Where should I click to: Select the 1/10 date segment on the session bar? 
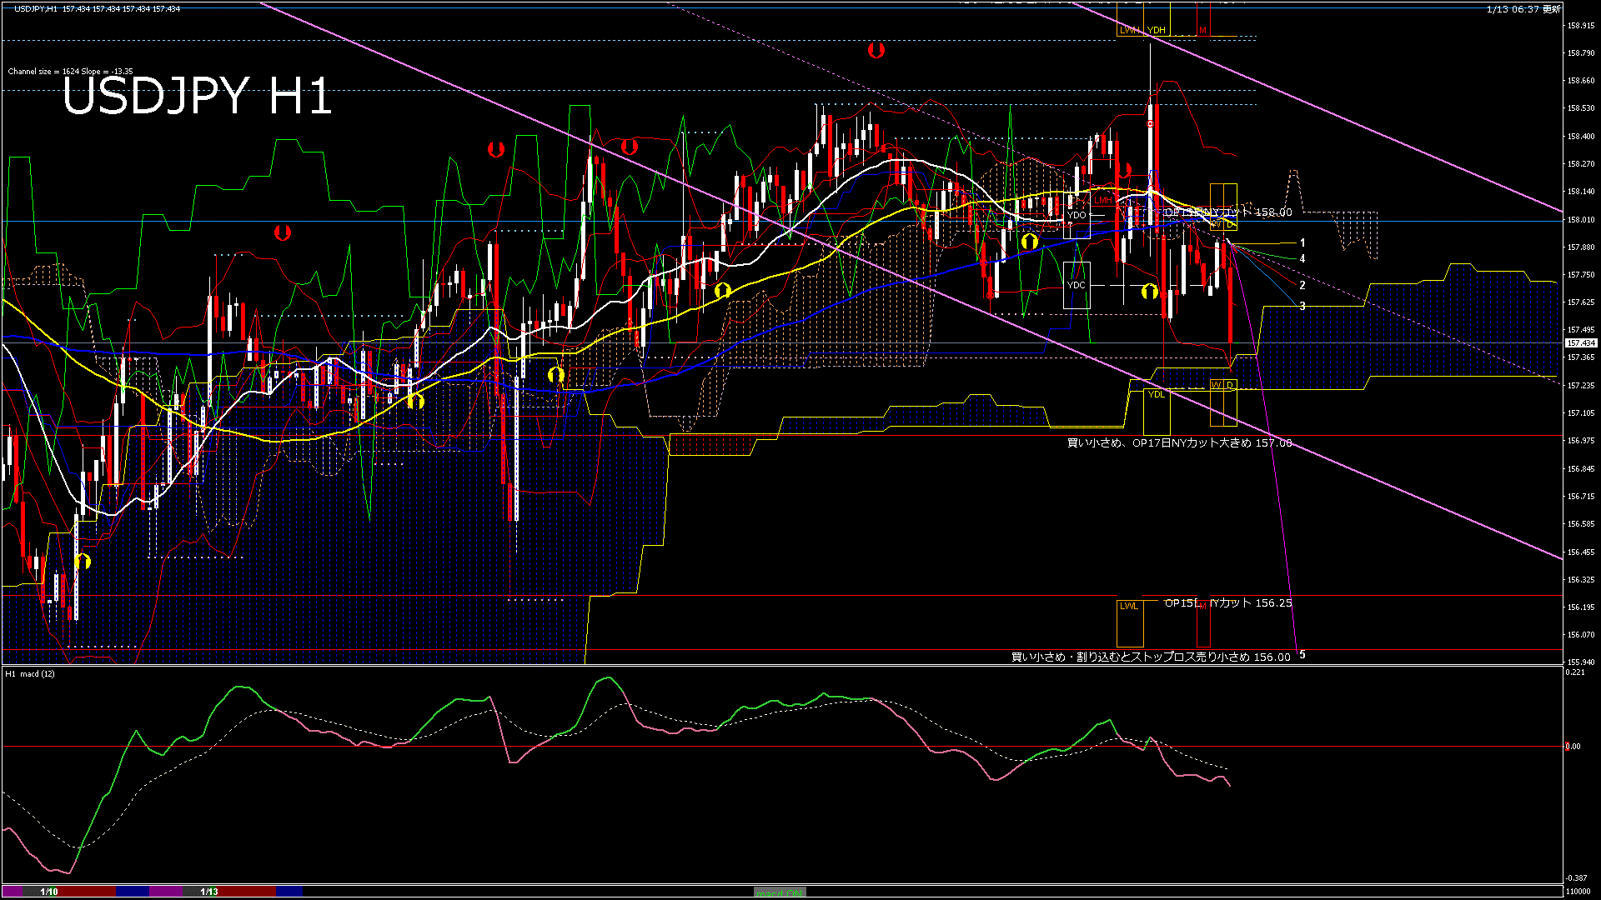pos(49,892)
